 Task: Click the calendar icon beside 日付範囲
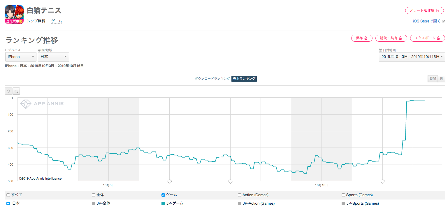point(380,50)
